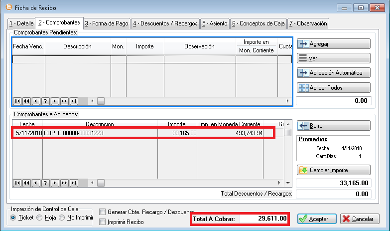Viewport: 390px width, 231px height.
Task: Go to first record in Comprobantes Pendientes navigator
Action: [17, 101]
